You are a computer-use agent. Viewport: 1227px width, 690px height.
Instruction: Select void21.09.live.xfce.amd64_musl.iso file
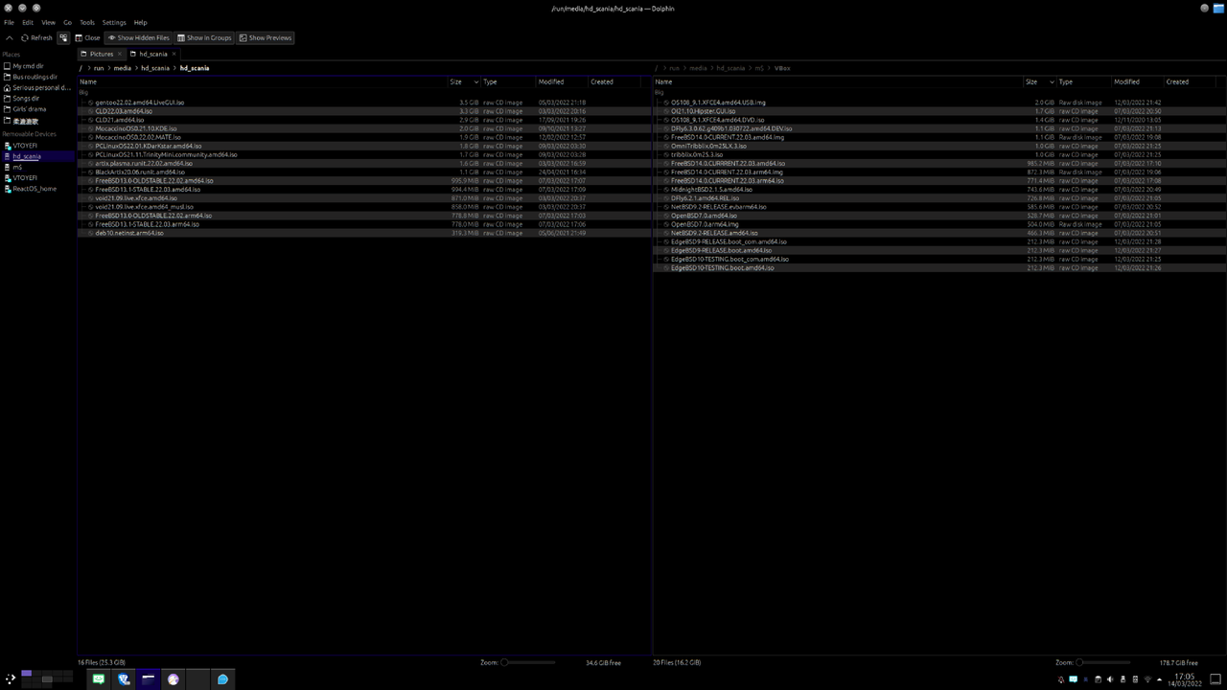click(144, 206)
